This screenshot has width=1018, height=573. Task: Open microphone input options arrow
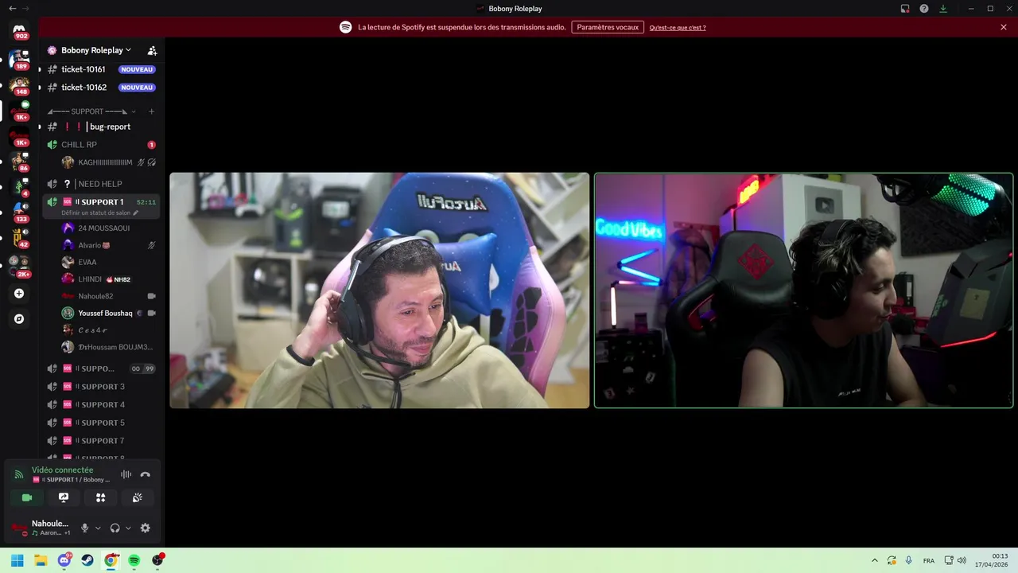[x=98, y=528]
